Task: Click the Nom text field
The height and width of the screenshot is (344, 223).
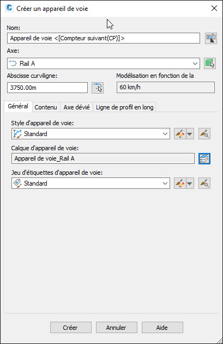Action: tap(104, 38)
